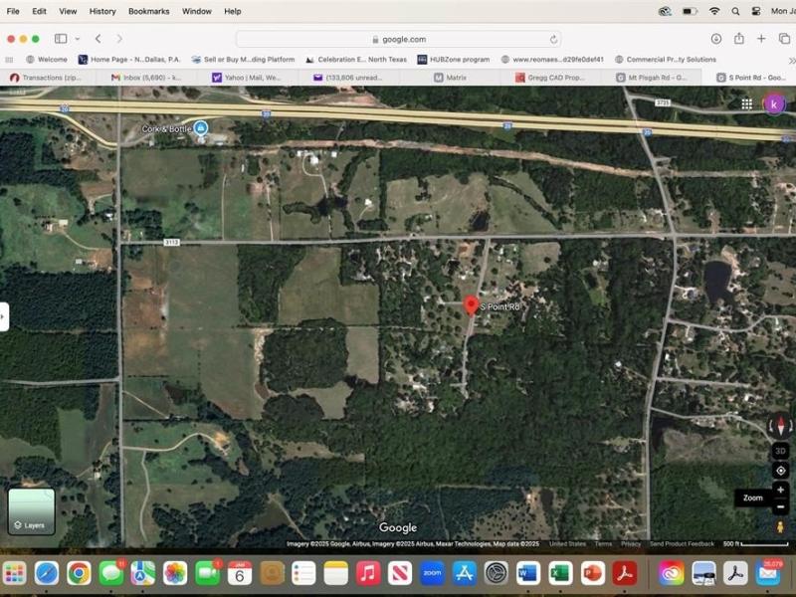Expand the collapsed side panel arrow
The width and height of the screenshot is (796, 597).
[x=4, y=316]
